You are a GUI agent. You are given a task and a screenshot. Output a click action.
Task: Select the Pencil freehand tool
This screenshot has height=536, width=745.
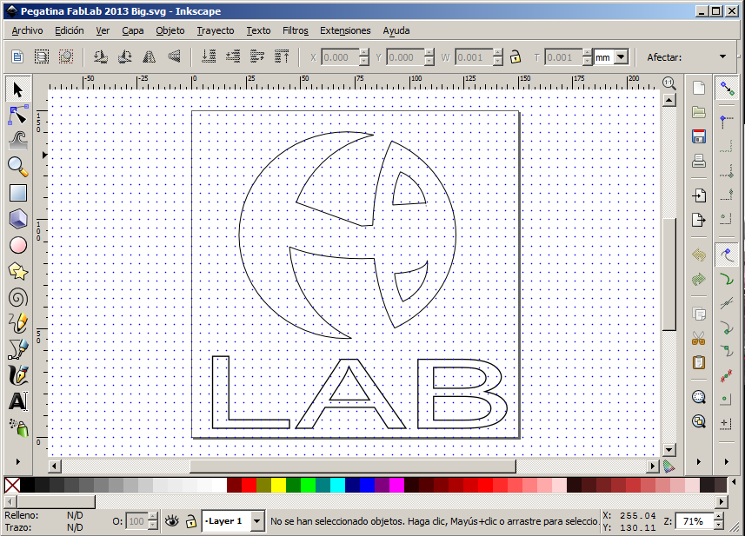coord(18,323)
